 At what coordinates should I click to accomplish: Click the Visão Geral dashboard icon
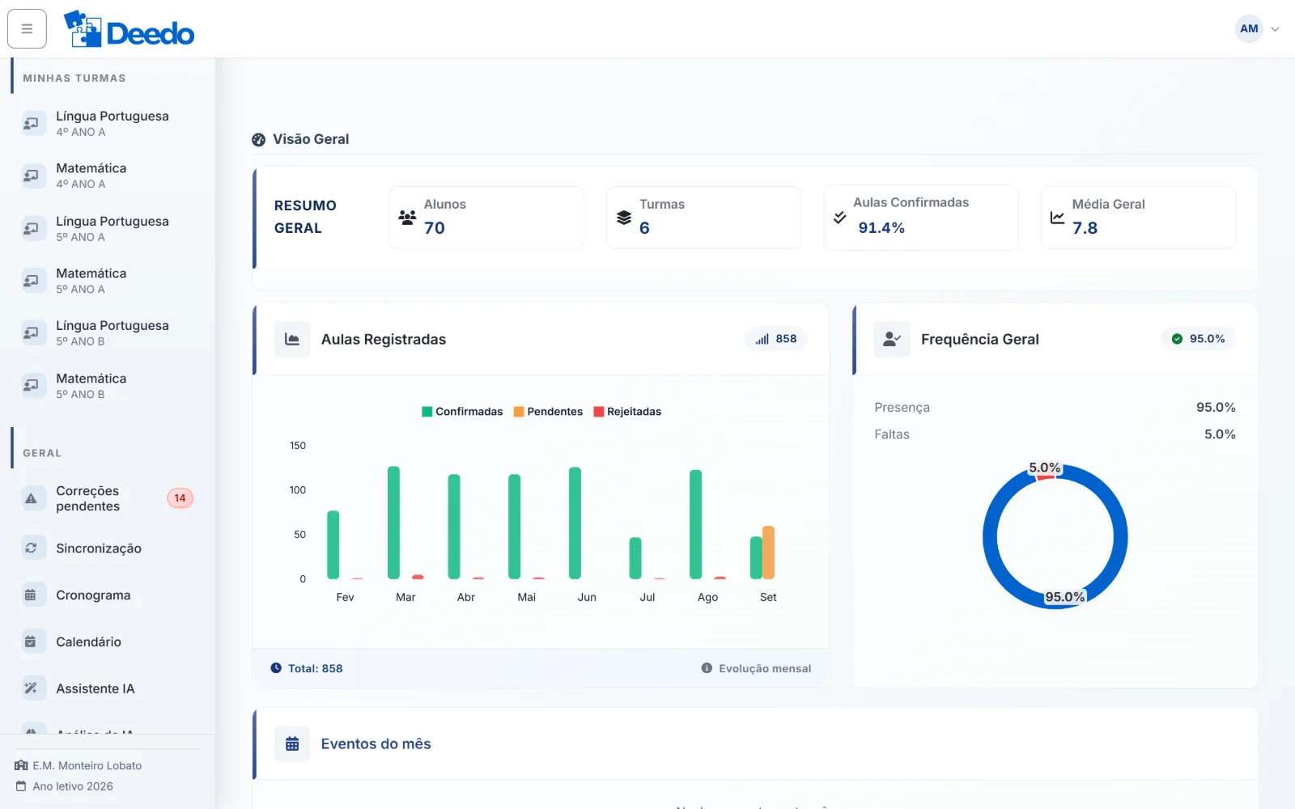pos(259,139)
